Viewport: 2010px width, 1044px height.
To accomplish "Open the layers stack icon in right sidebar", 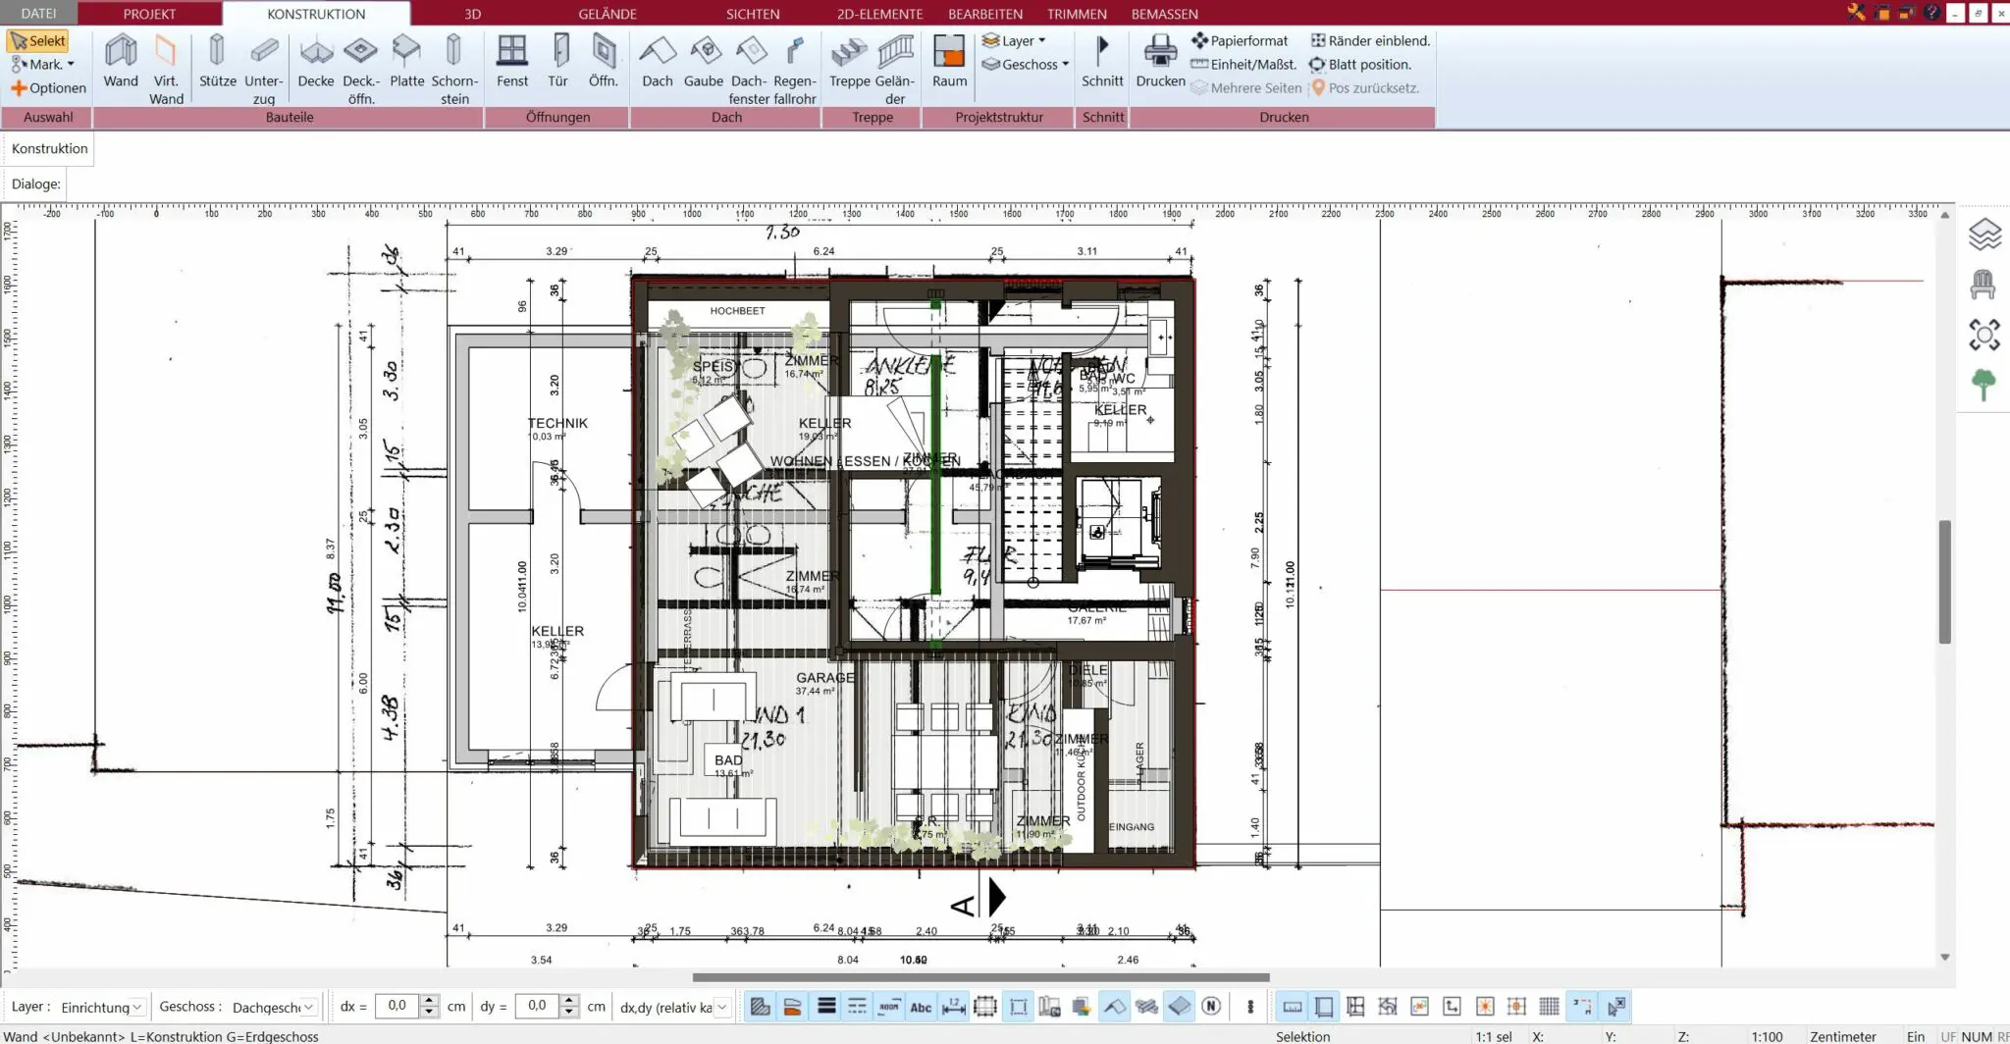I will coord(1984,235).
